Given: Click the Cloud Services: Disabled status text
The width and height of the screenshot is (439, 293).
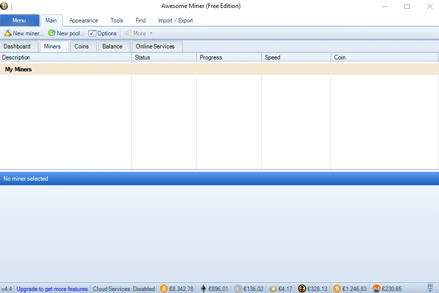Looking at the screenshot, I should 124,289.
